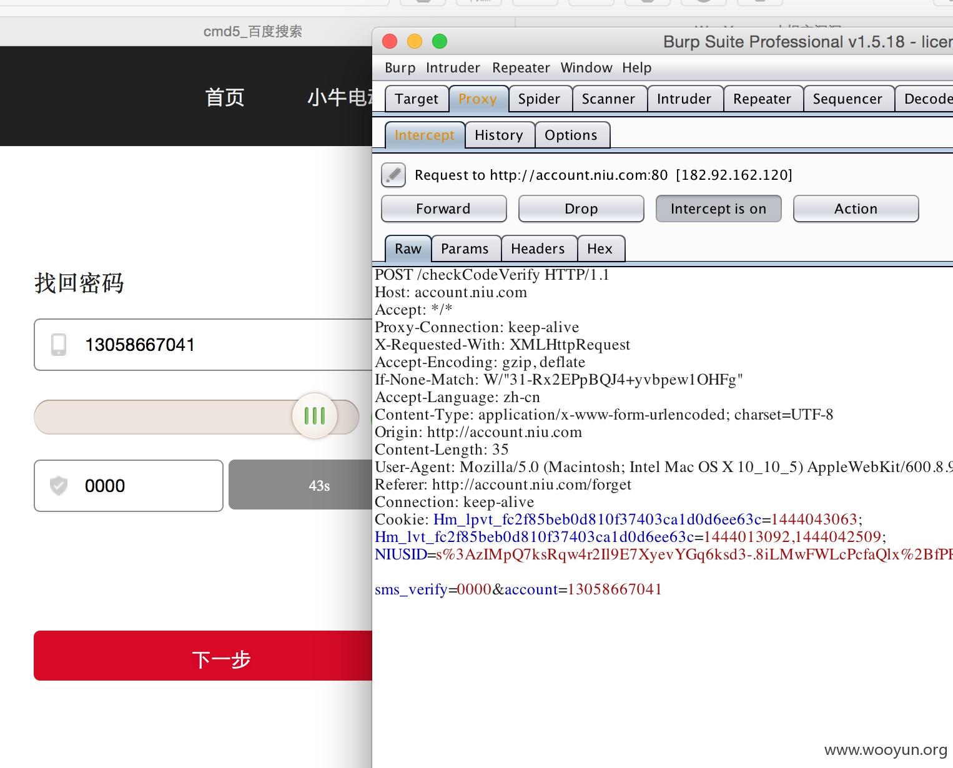The image size is (953, 768).
Task: Click the Content-Length: 35 header line
Action: (x=442, y=450)
